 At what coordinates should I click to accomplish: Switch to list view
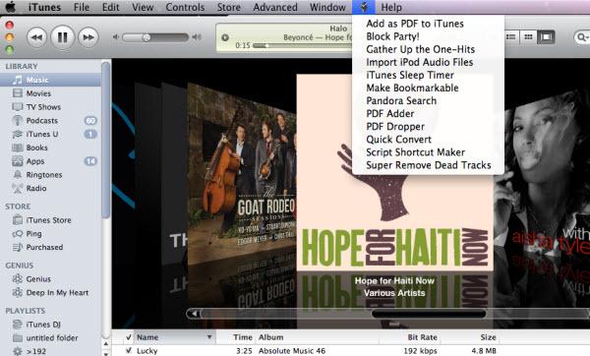[x=510, y=37]
